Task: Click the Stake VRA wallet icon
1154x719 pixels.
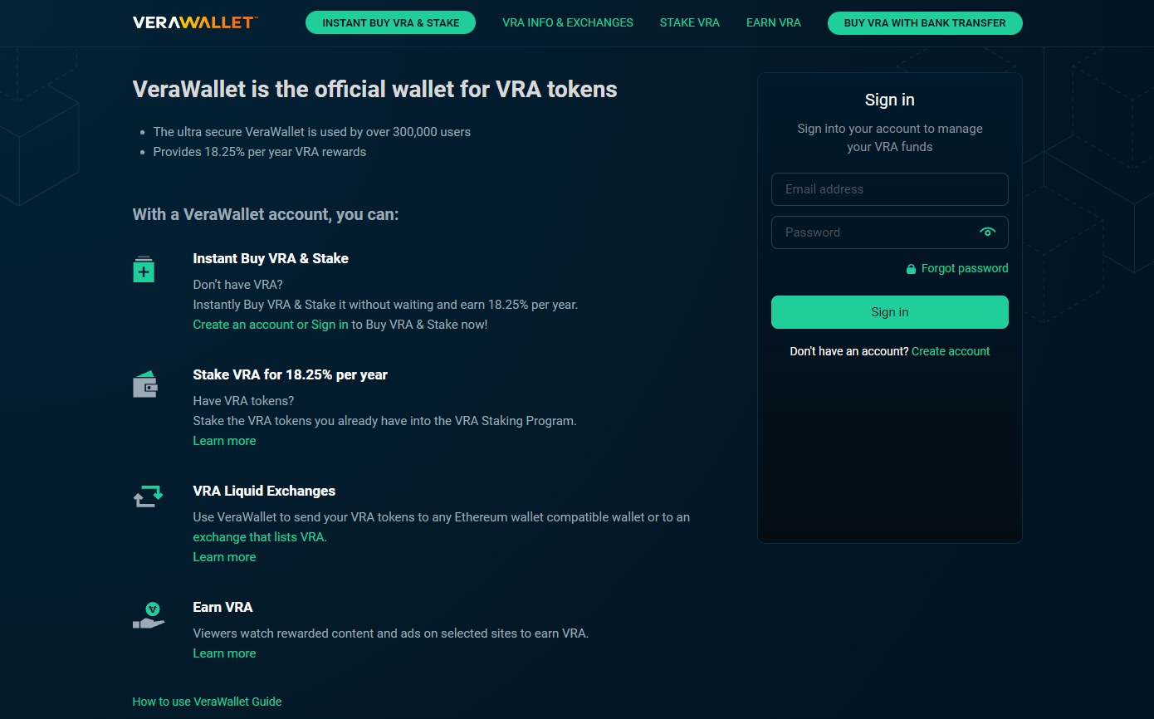Action: pos(145,384)
